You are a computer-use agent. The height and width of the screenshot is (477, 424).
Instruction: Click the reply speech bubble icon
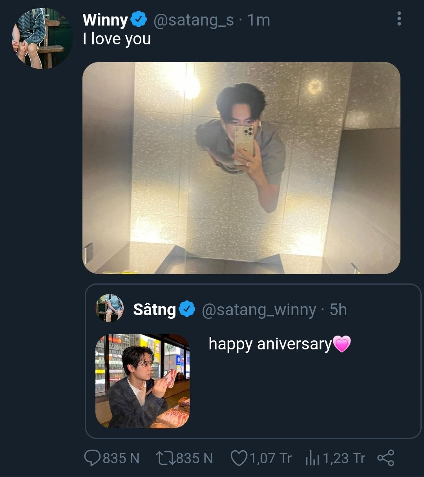coord(93,458)
